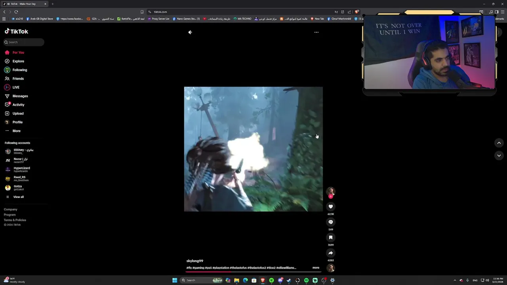
Task: Open HyperLizard following account
Action: [x=17, y=169]
